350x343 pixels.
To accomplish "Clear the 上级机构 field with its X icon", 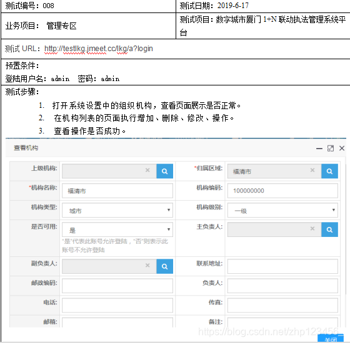I will [x=147, y=170].
